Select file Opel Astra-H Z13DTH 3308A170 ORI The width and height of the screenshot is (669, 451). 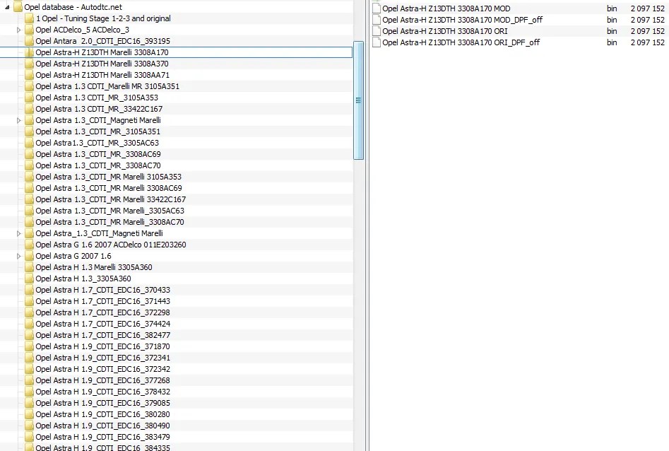[444, 31]
